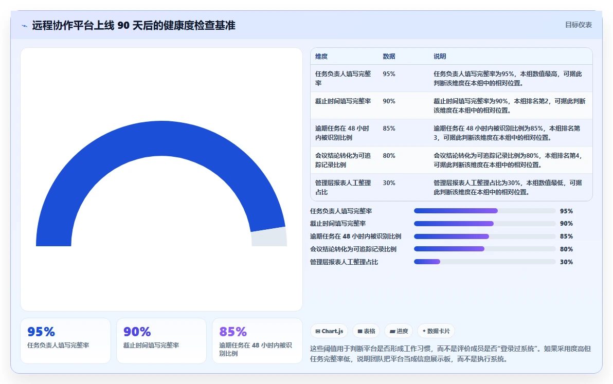The height and width of the screenshot is (384, 613).
Task: Click the 任务负责人填写完整率 progress bar
Action: [x=485, y=211]
